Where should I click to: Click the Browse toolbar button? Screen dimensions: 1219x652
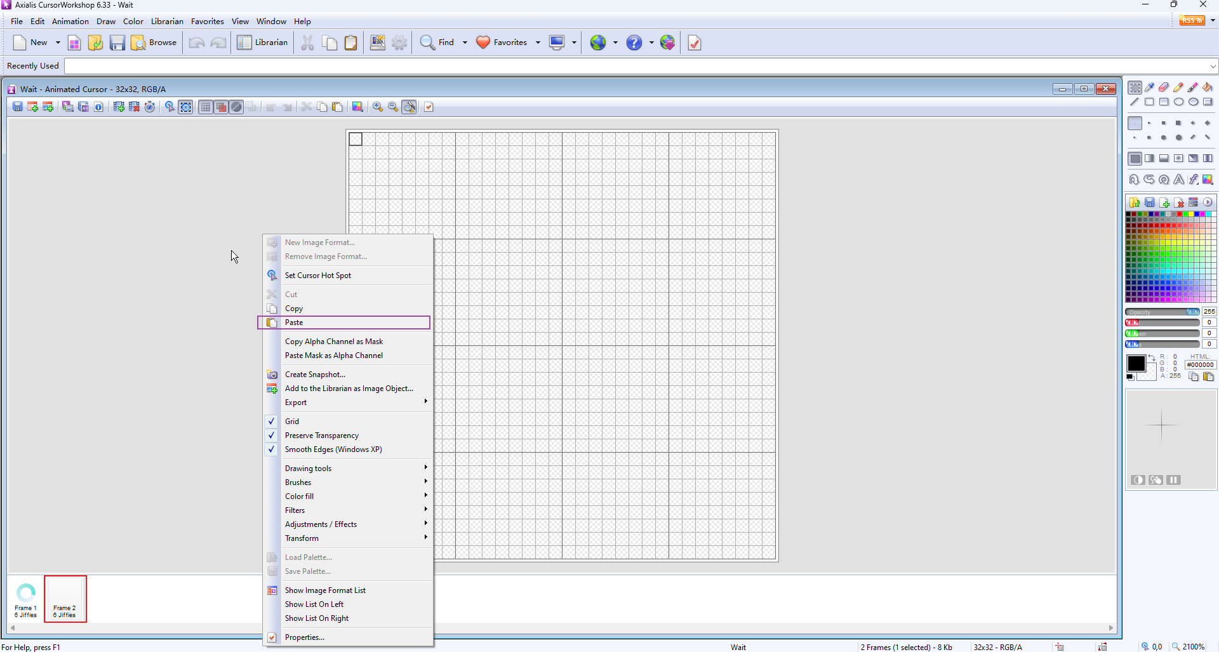pos(154,43)
